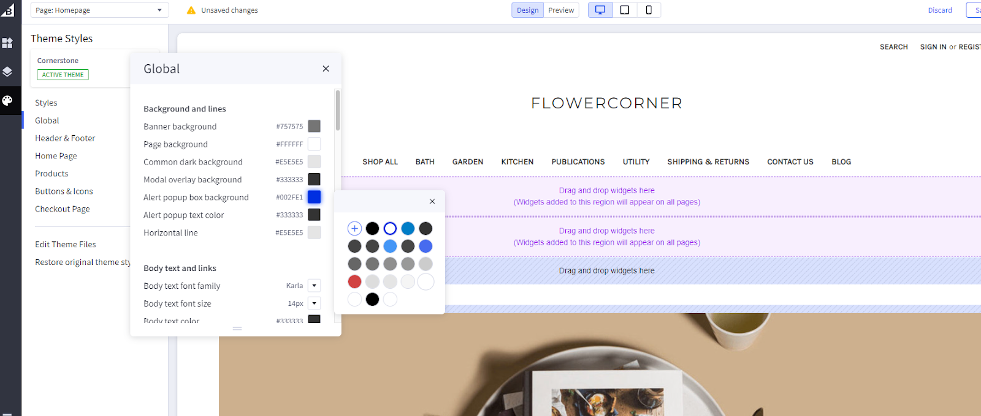This screenshot has width=981, height=416.
Task: Open Common dark background color swatch
Action: tap(314, 162)
